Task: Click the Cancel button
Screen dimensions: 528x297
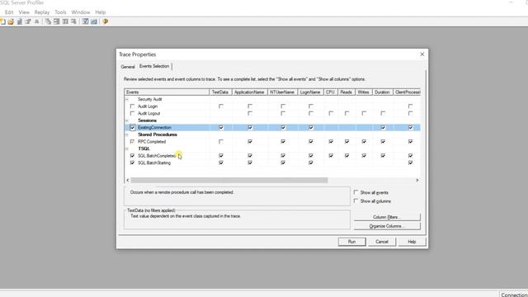Action: point(382,242)
